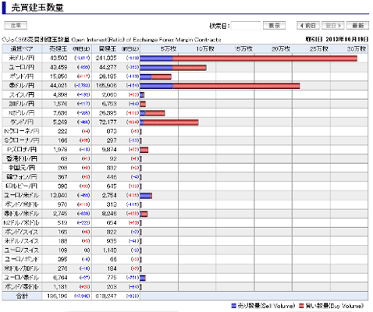Click the 表示 (display) button
This screenshot has width=373, height=312.
coord(274,26)
